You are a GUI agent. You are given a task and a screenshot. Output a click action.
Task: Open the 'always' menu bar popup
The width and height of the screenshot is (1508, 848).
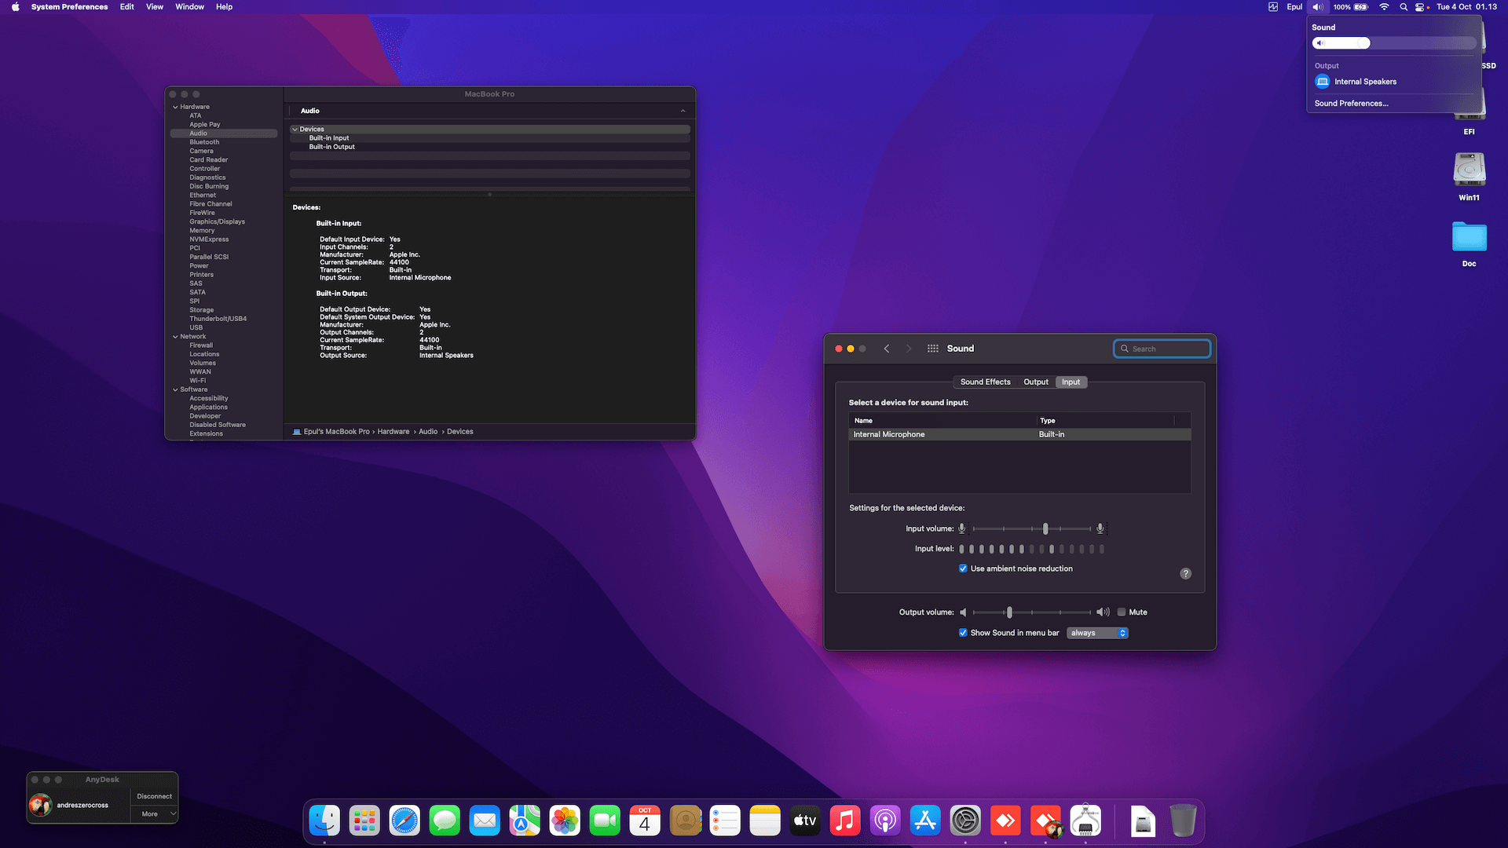click(x=1097, y=633)
